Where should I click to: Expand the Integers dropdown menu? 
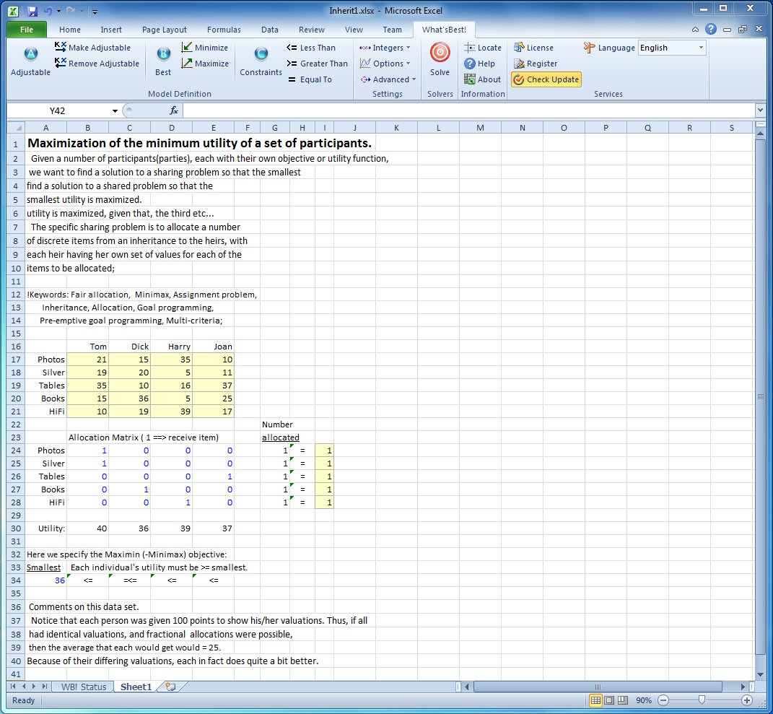[385, 48]
